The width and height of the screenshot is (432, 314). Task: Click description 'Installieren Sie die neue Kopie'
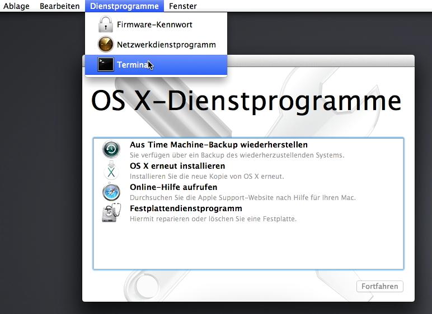[x=206, y=177]
